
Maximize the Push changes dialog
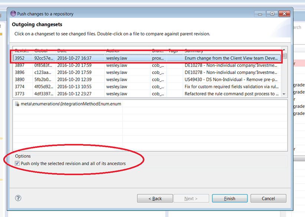click(272, 14)
